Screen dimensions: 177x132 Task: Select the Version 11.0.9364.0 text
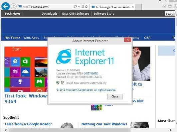pyautogui.click(x=68, y=70)
